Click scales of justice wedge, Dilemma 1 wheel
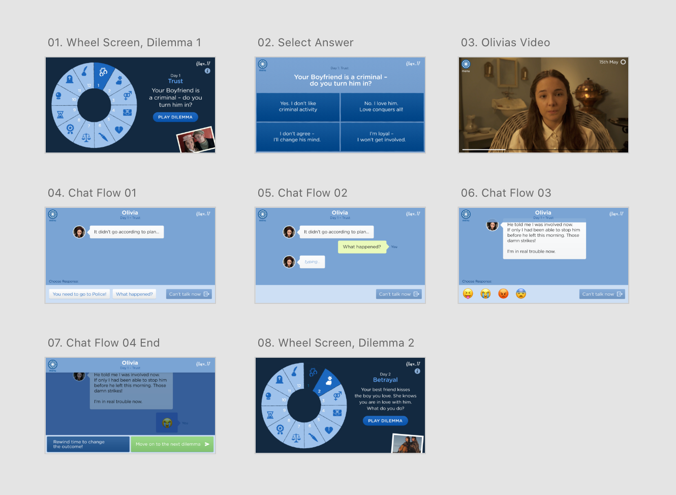This screenshot has height=495, width=676. pos(86,138)
